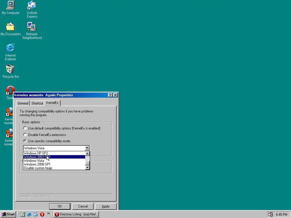Launch Internet Explorer from desktop
Viewport: 291px width, 218px height.
click(x=11, y=52)
